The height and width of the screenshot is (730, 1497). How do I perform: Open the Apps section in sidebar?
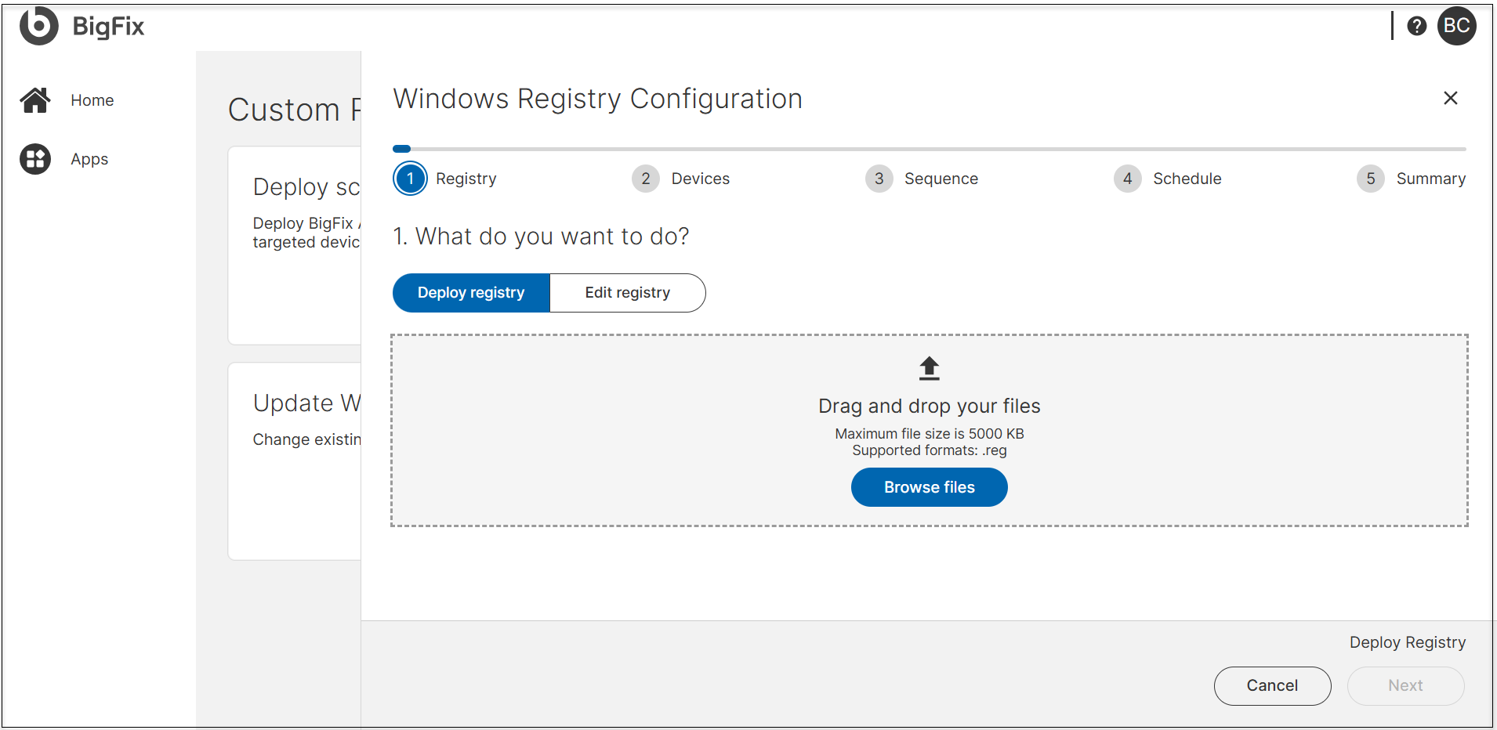click(34, 158)
